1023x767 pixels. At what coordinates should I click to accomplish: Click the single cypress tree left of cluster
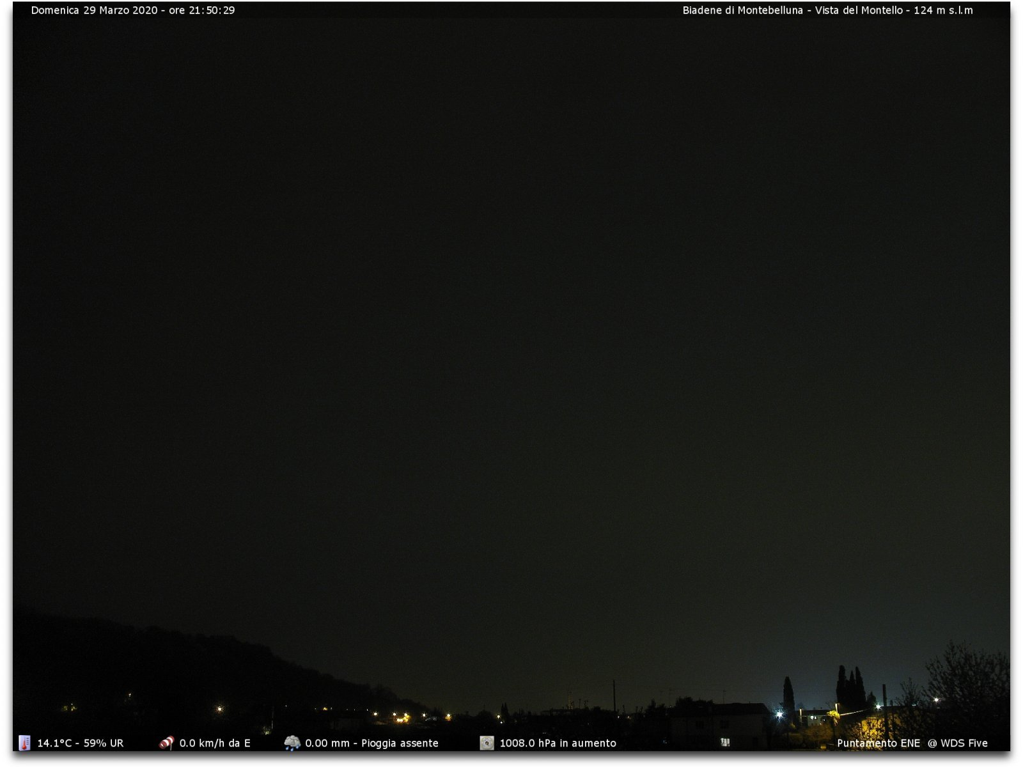click(789, 695)
